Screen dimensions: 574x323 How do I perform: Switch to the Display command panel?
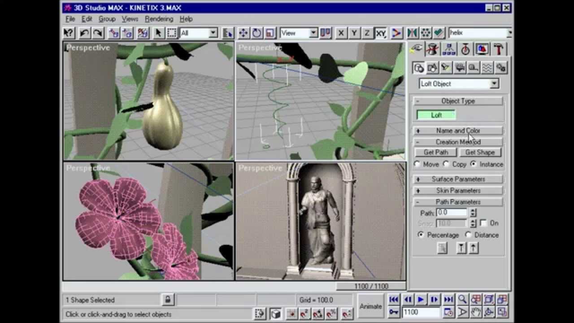[x=482, y=49]
